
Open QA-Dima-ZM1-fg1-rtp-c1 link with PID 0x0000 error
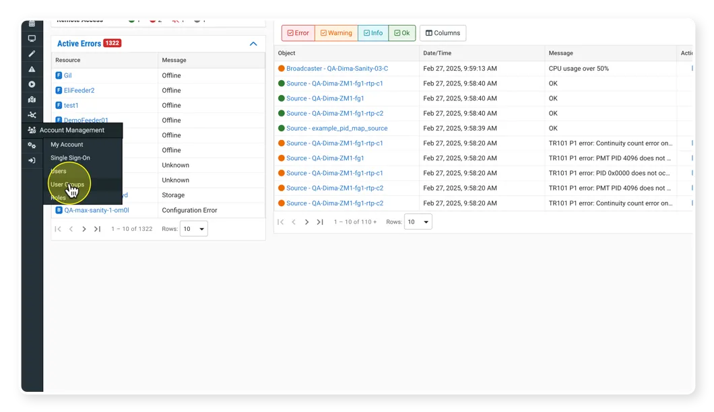point(335,173)
